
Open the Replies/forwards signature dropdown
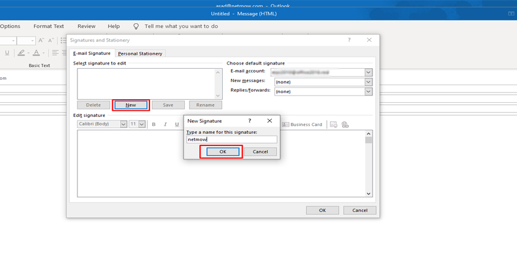[368, 91]
